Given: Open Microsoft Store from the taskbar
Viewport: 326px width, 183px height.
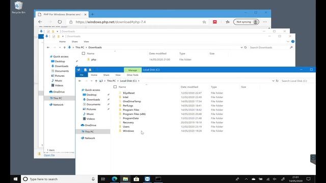Looking at the screenshot, I should [137, 179].
